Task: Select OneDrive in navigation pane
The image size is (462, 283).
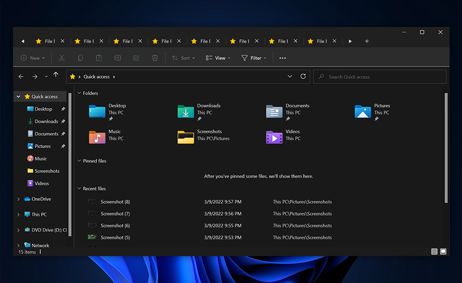Action: pyautogui.click(x=41, y=199)
